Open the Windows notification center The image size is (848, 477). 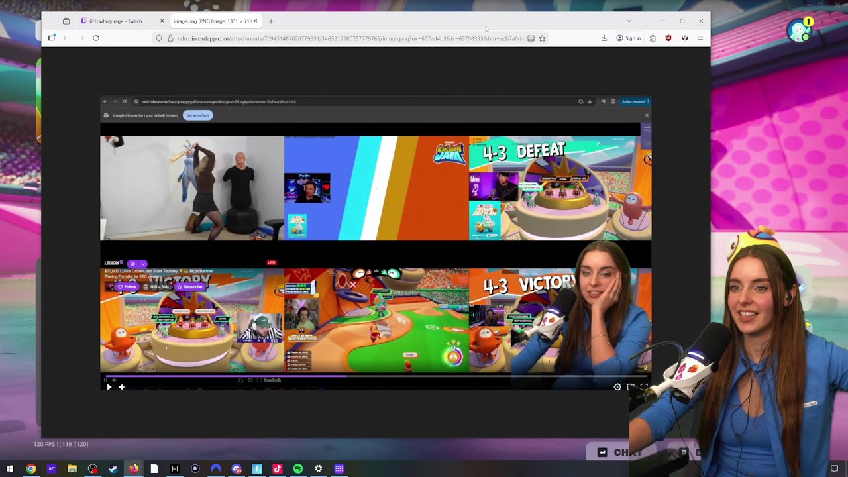835,469
